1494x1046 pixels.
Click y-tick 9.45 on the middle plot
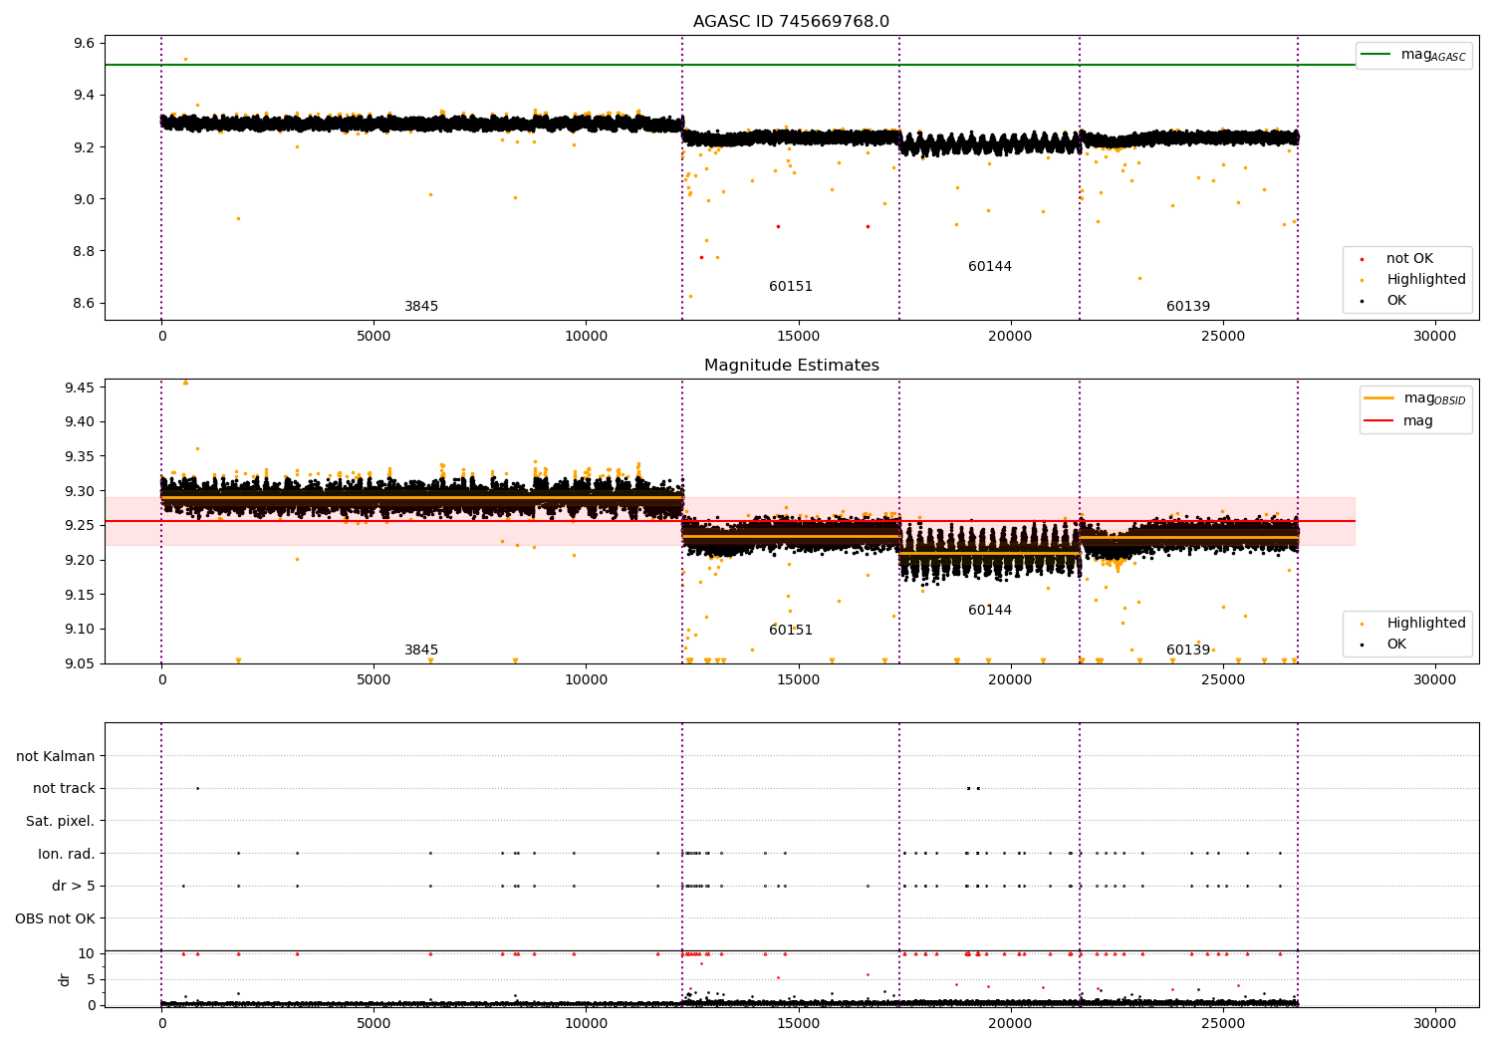(80, 388)
